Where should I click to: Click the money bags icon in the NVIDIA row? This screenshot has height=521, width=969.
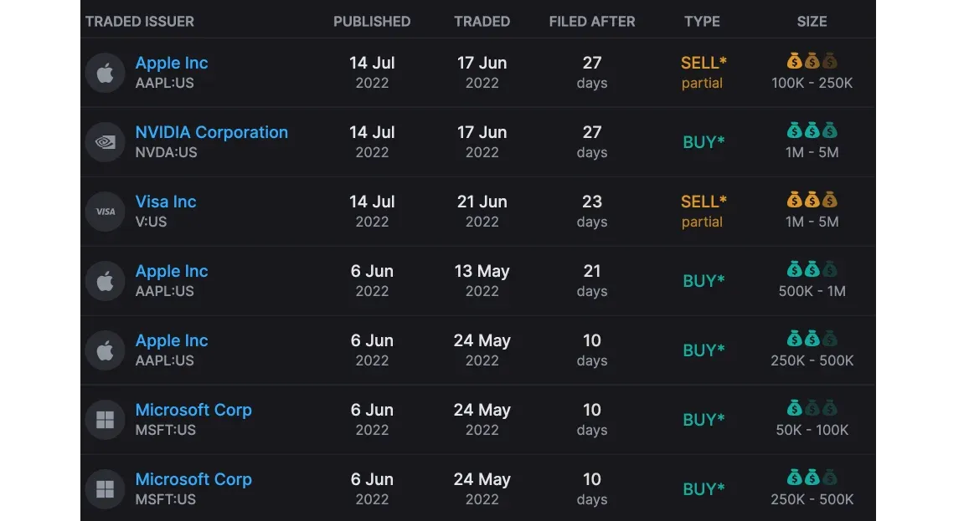812,130
